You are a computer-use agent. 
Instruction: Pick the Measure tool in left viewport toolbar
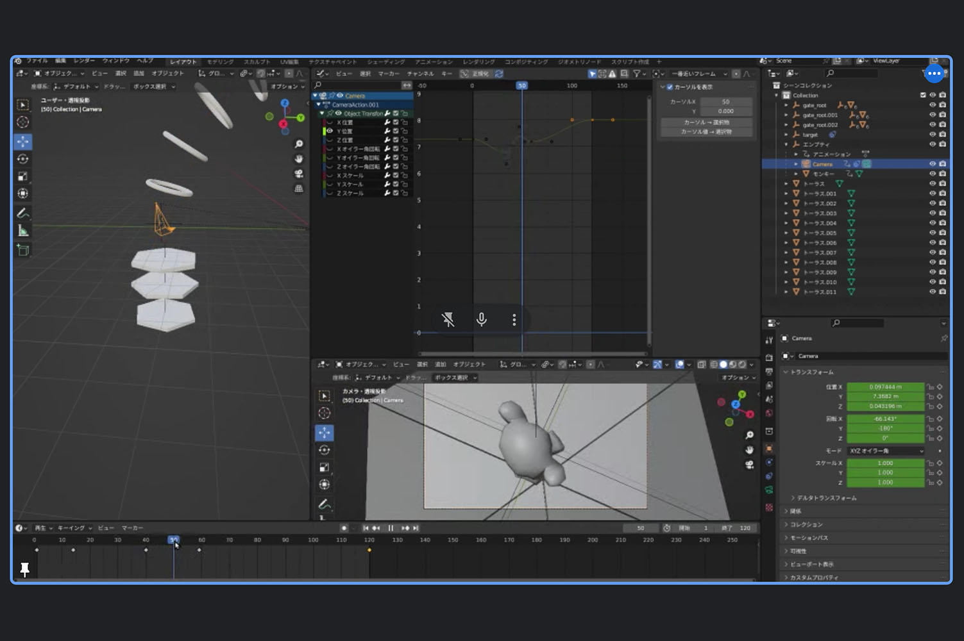pyautogui.click(x=23, y=231)
